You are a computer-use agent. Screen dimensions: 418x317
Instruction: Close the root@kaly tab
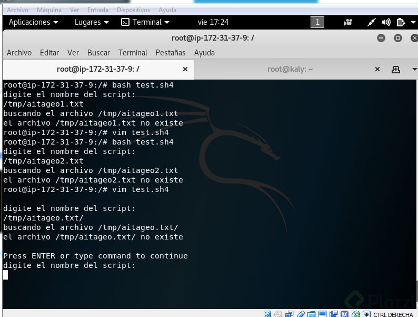point(377,70)
